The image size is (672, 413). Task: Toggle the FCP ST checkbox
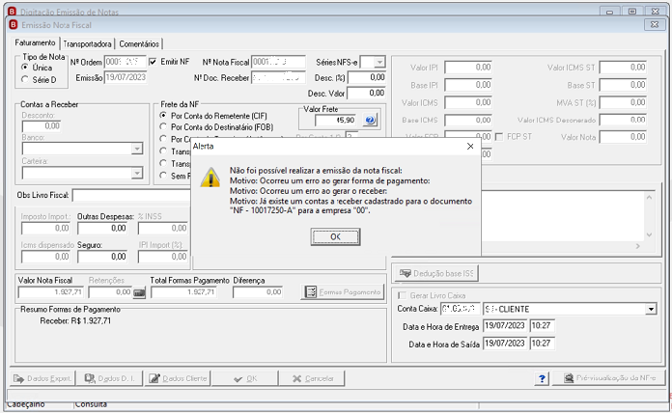tap(499, 137)
